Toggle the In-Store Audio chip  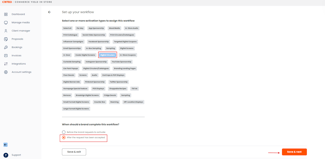point(132,28)
